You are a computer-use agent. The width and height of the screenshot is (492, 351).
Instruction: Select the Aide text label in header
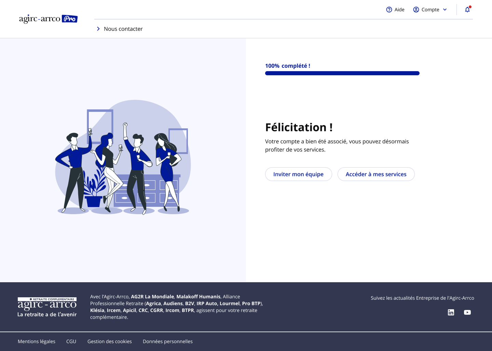399,10
